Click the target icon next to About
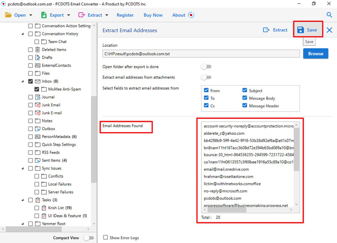 (191, 15)
